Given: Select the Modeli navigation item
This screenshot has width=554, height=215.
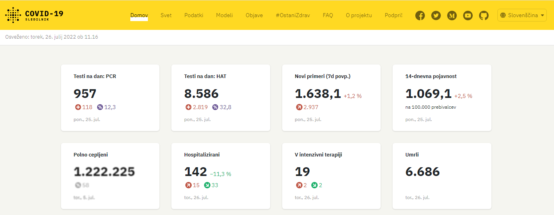Looking at the screenshot, I should 224,16.
